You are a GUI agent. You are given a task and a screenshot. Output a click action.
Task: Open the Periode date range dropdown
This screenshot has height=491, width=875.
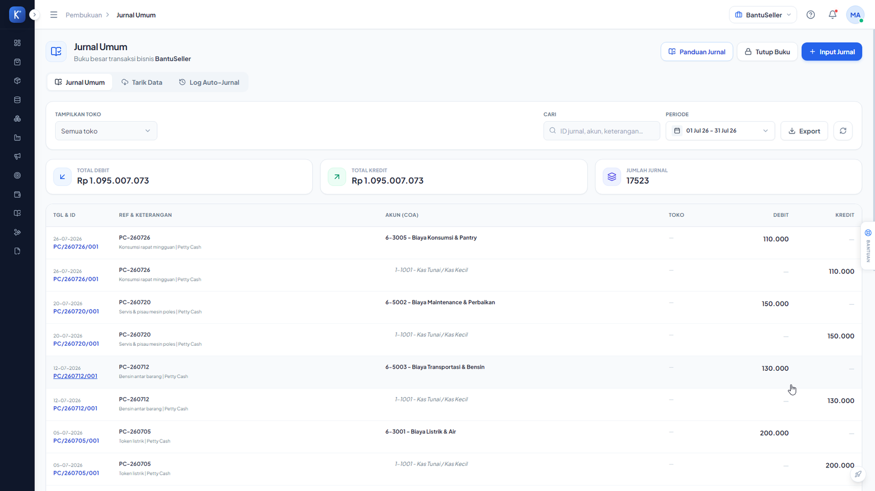point(720,131)
